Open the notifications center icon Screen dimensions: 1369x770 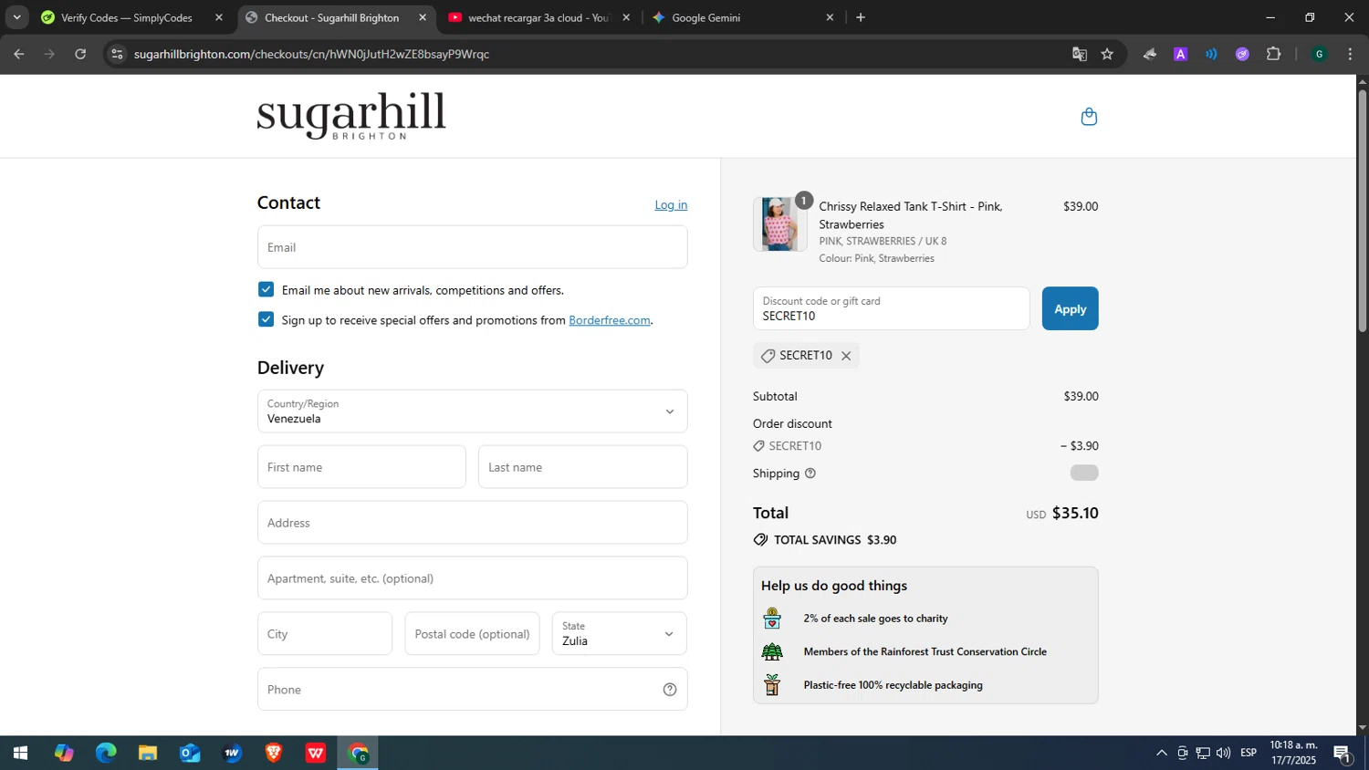coord(1343,754)
